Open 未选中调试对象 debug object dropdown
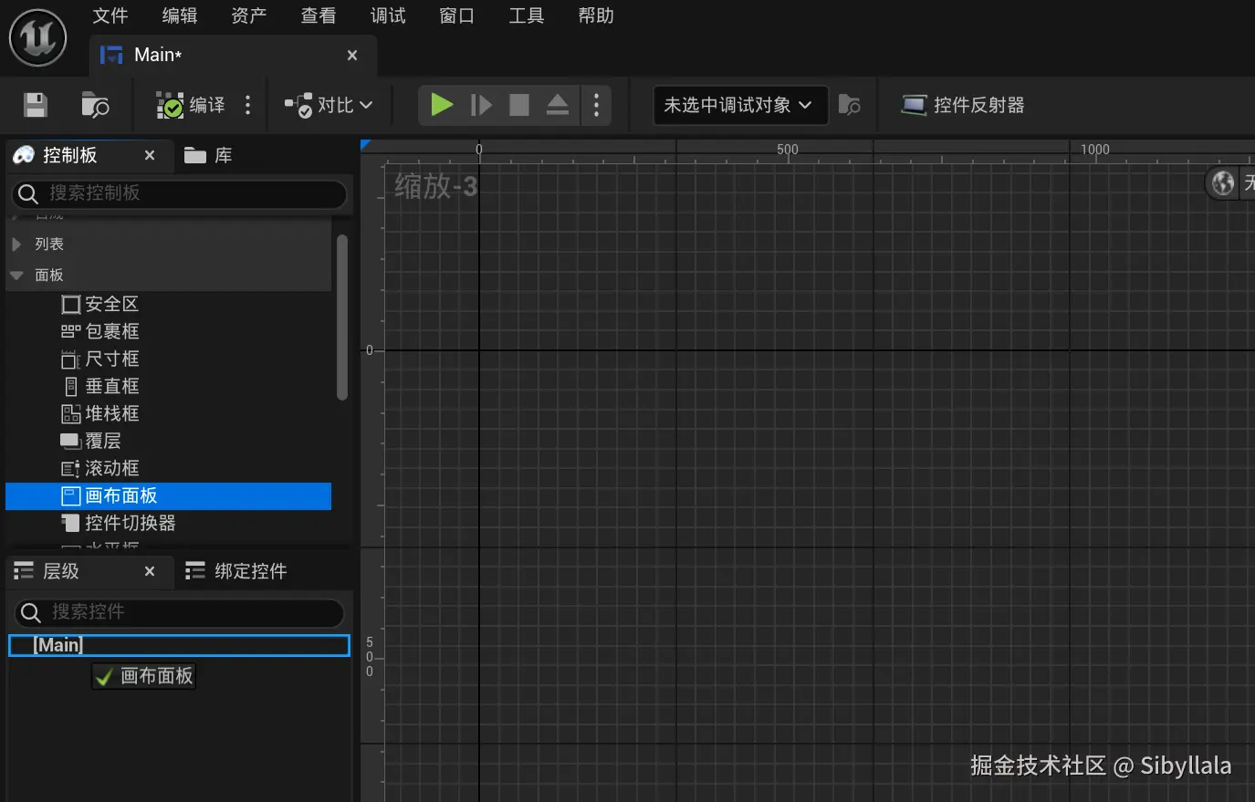Image resolution: width=1255 pixels, height=802 pixels. pyautogui.click(x=740, y=105)
